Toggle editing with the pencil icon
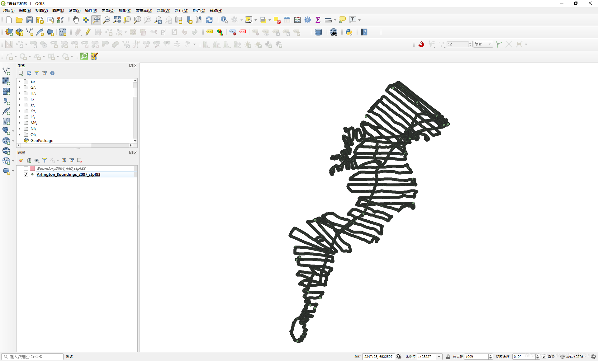 (x=88, y=32)
